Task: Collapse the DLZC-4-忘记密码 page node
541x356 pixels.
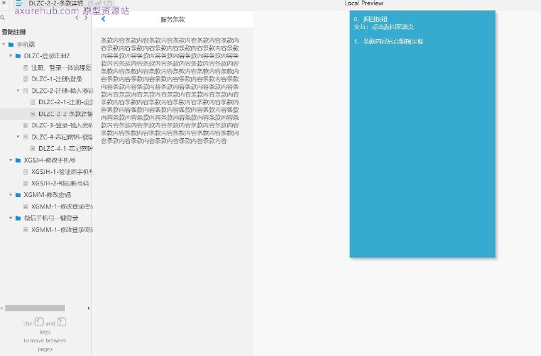Action: pos(18,137)
